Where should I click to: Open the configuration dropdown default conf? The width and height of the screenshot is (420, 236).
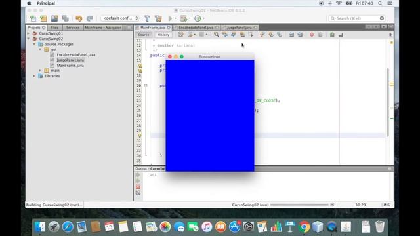119,18
